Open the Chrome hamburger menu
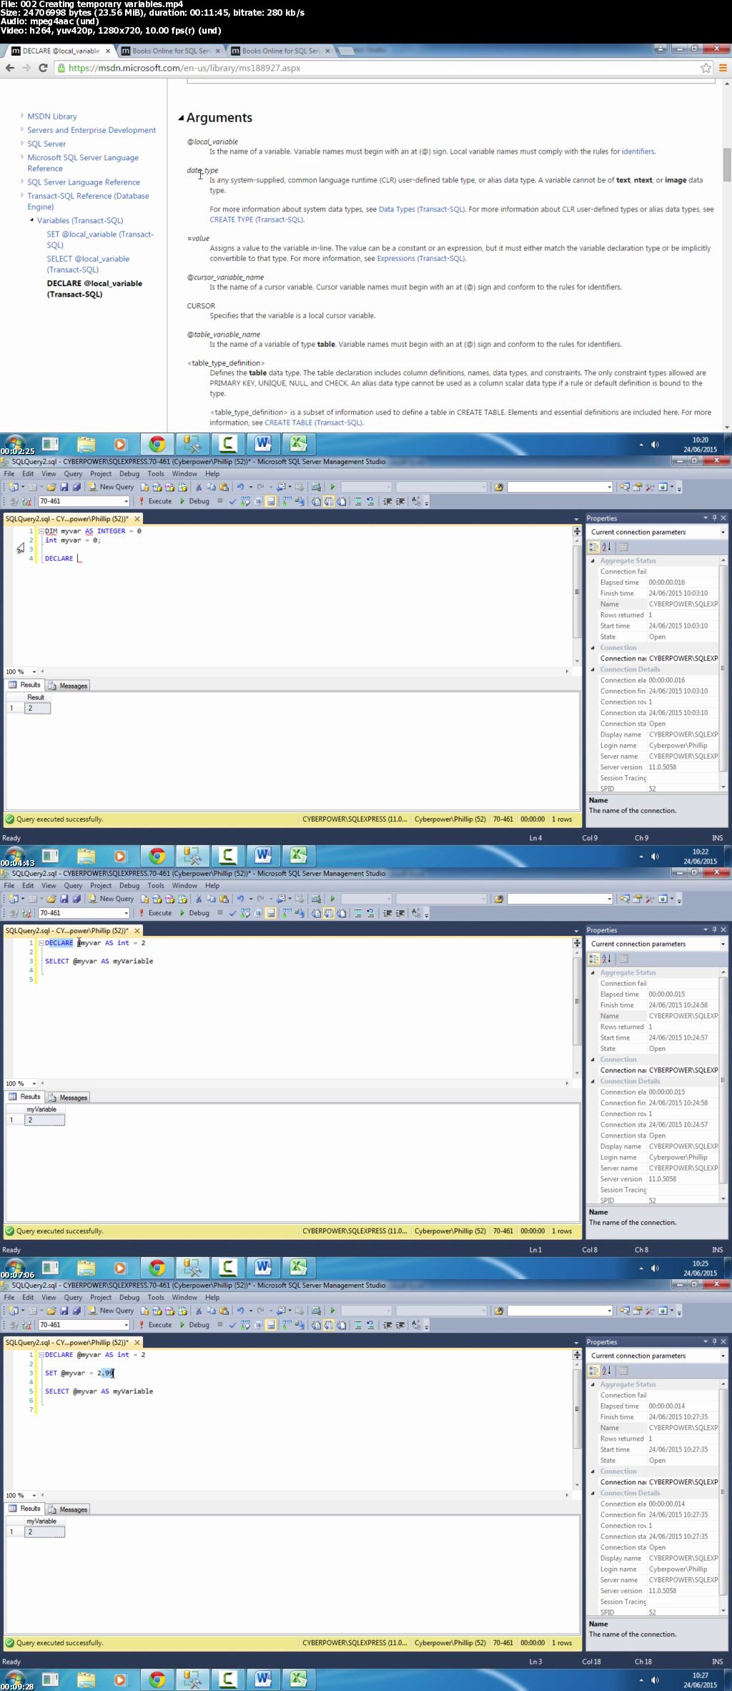The width and height of the screenshot is (732, 1691). 723,68
